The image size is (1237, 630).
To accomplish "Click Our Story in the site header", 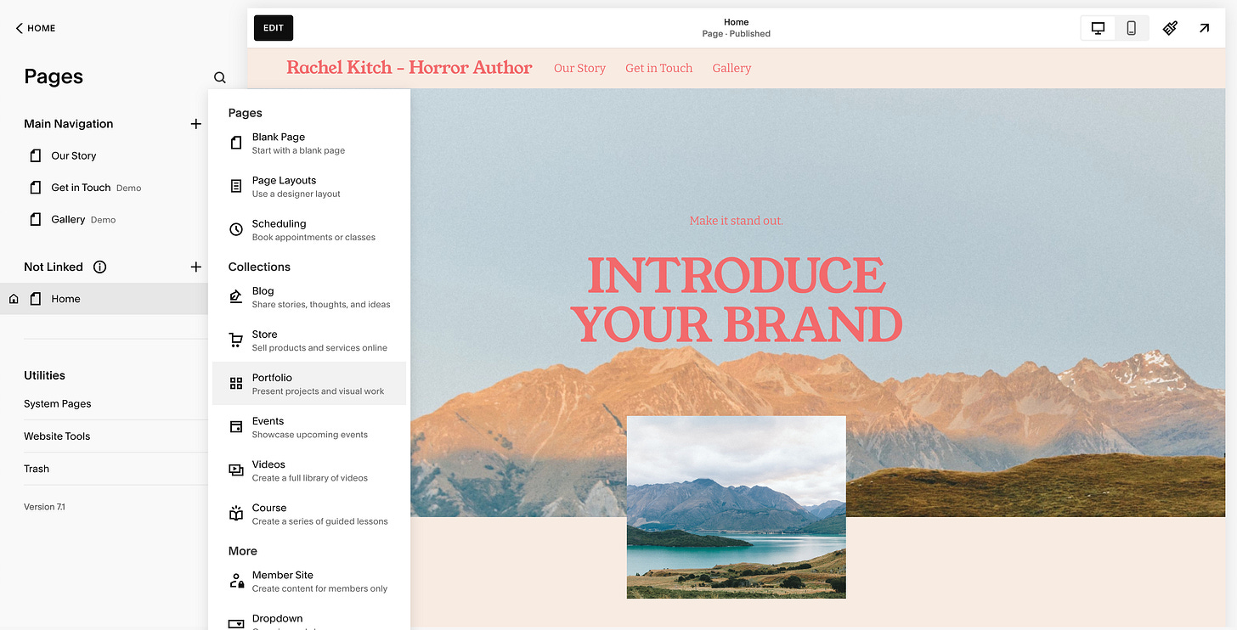I will pyautogui.click(x=579, y=68).
